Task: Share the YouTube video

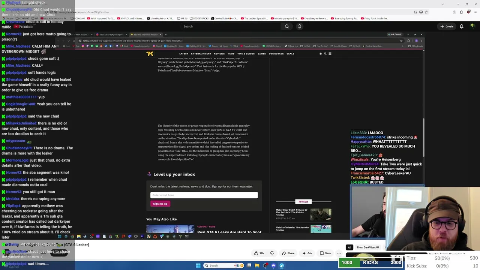Action: pos(288,253)
